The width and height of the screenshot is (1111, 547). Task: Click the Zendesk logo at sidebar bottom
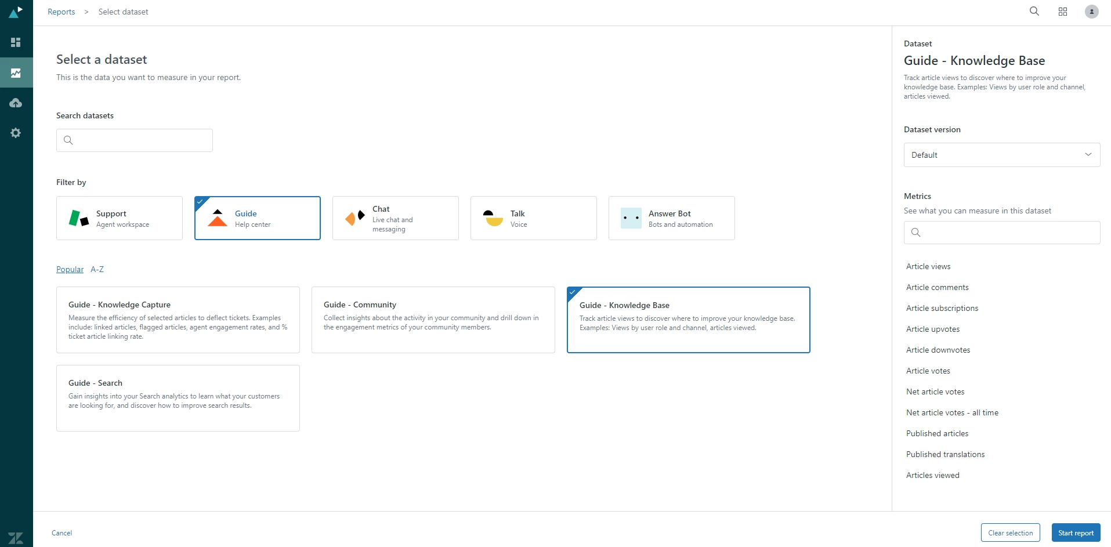tap(16, 538)
